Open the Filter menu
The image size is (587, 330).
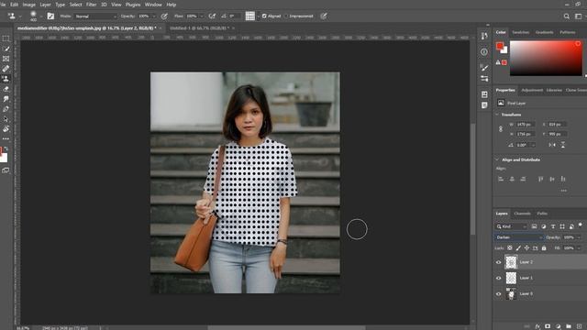[x=92, y=5]
